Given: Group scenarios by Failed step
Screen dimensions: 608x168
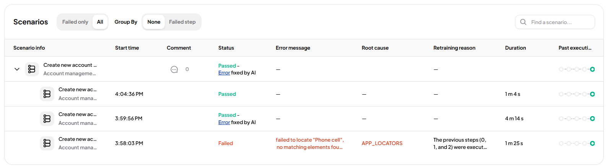Looking at the screenshot, I should coord(182,22).
